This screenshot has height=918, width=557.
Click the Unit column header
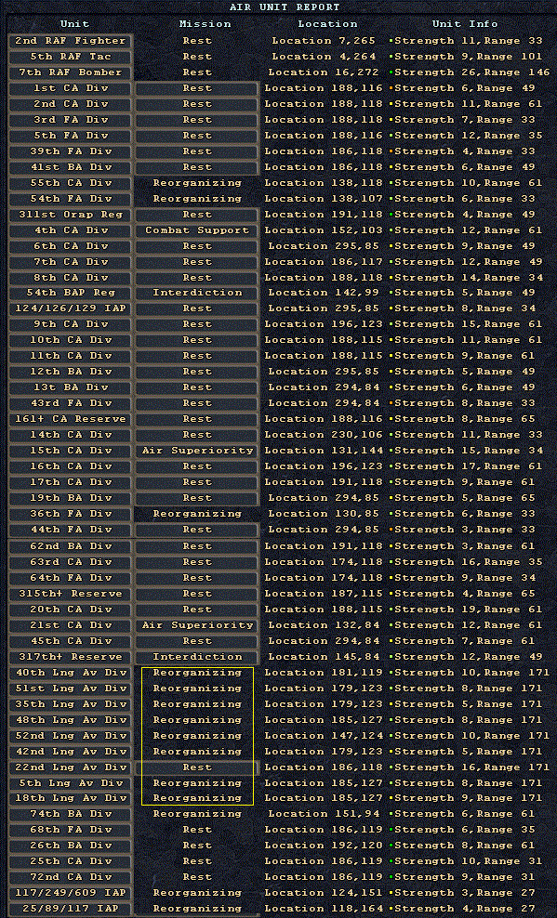[75, 24]
